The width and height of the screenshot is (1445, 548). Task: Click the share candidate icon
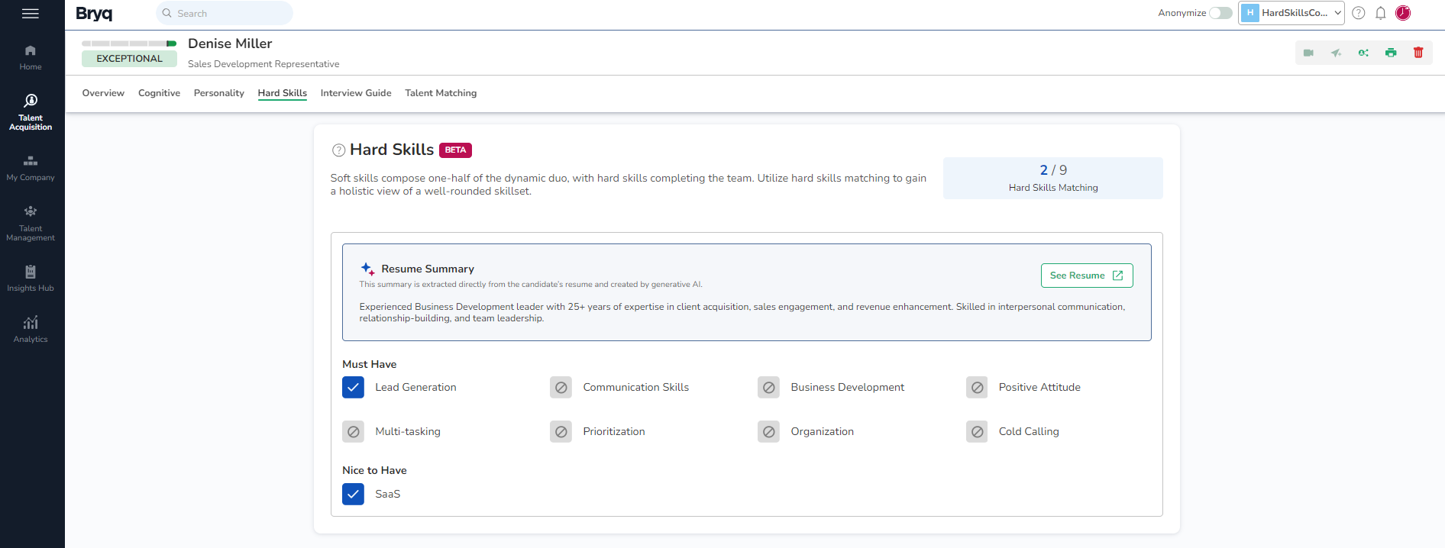pos(1363,53)
